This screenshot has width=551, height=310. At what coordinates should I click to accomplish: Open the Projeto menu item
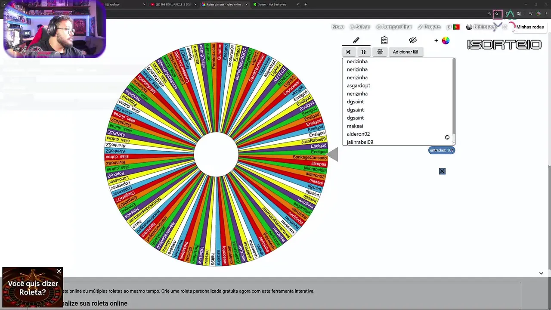tap(429, 27)
